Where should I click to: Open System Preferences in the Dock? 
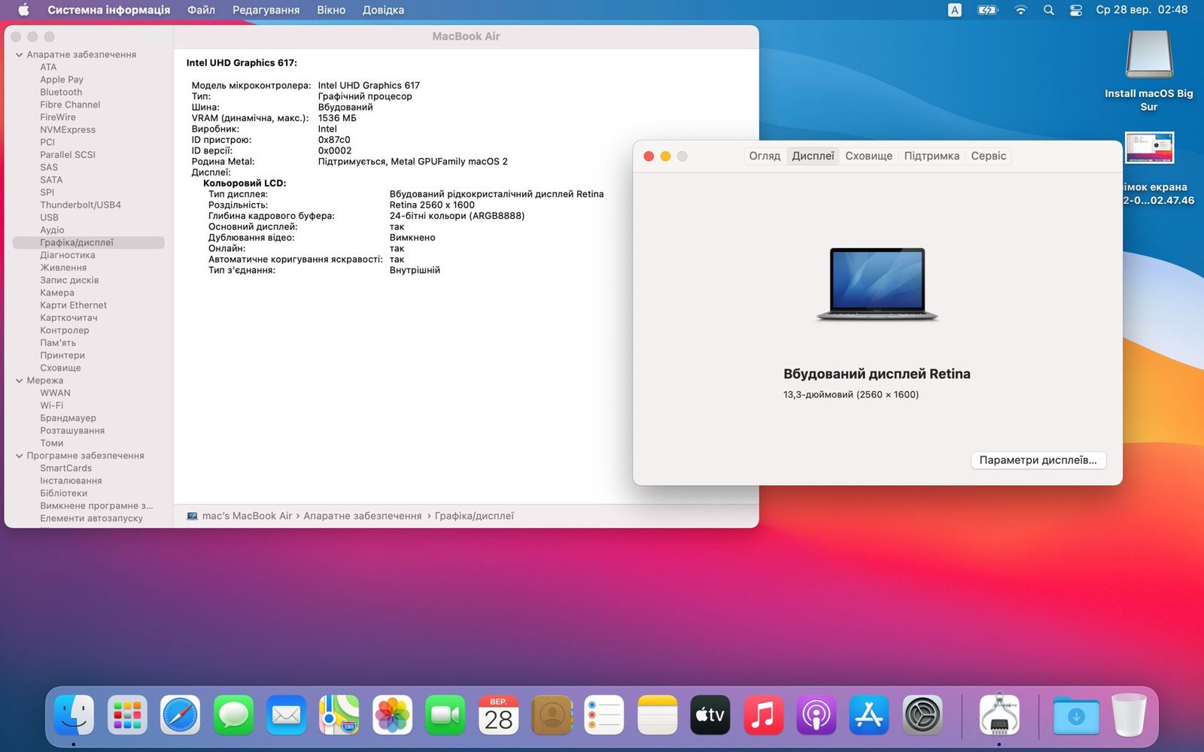pos(923,714)
